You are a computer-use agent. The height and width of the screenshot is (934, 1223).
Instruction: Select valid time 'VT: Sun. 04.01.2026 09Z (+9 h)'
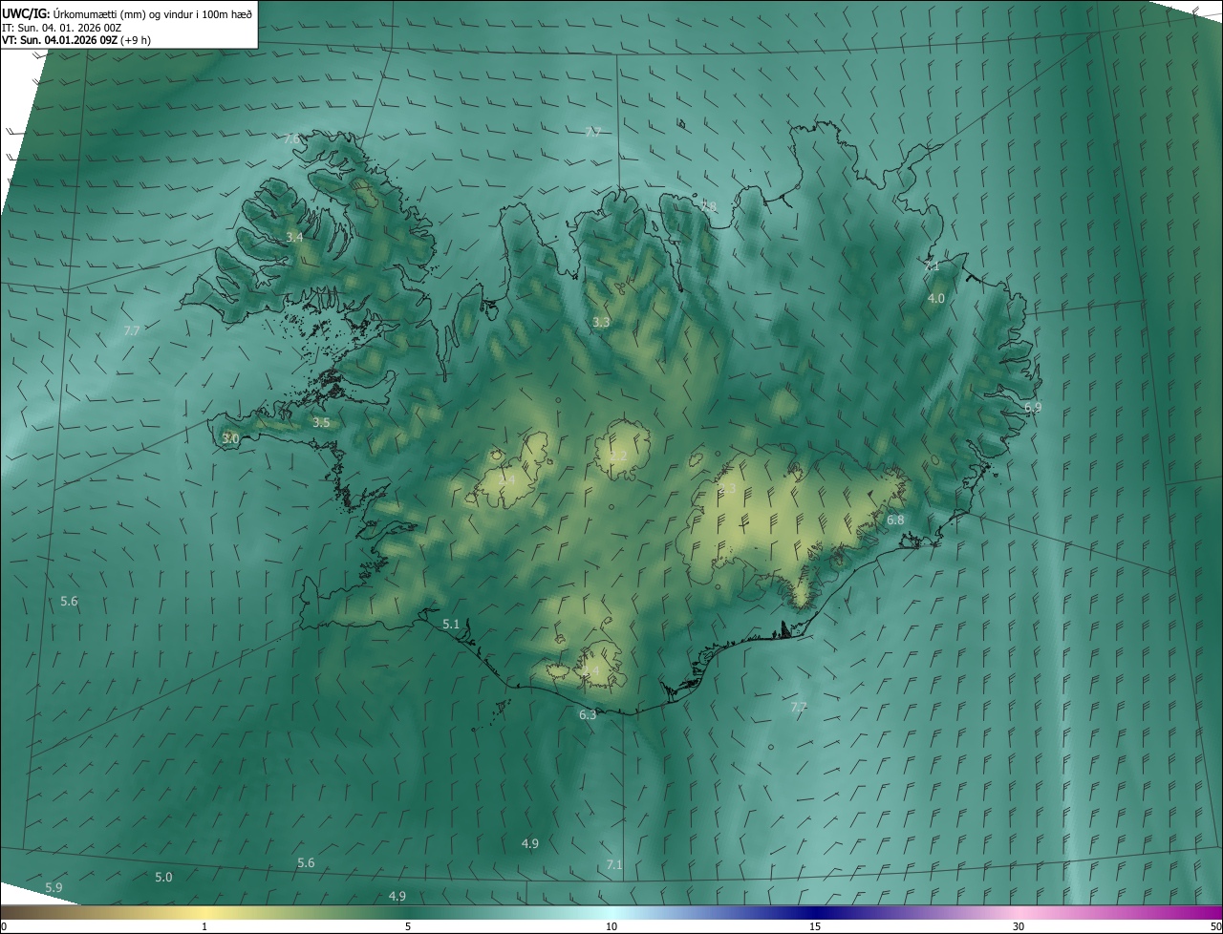click(76, 39)
